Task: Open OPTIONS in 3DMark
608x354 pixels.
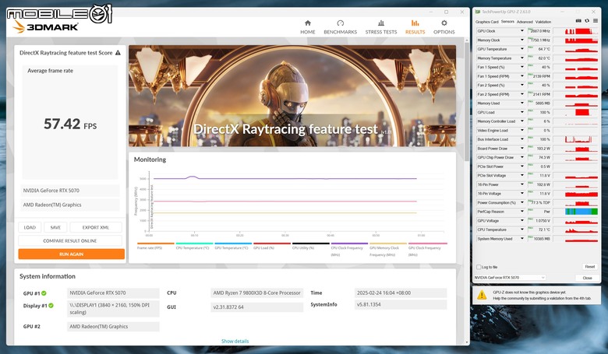Action: coord(444,27)
